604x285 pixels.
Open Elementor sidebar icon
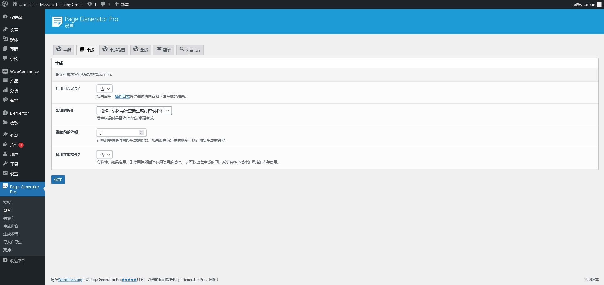pyautogui.click(x=5, y=113)
